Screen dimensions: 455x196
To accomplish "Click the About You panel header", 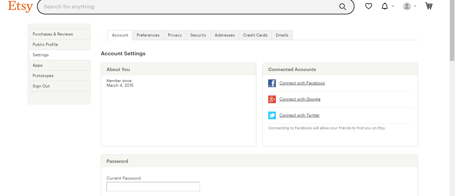I will [x=178, y=69].
